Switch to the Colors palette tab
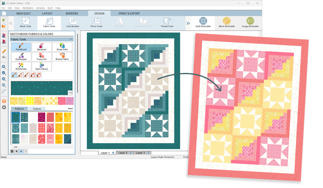 coord(37,109)
